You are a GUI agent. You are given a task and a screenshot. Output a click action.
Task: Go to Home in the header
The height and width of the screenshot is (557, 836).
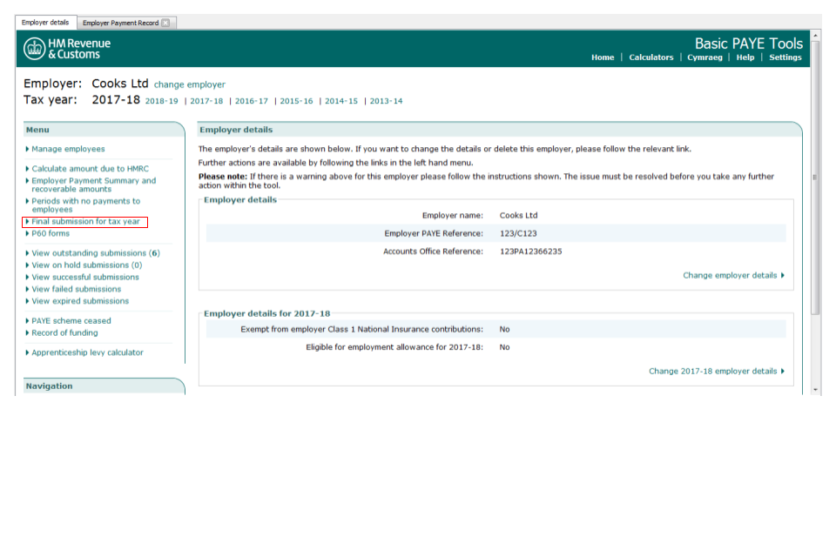603,57
